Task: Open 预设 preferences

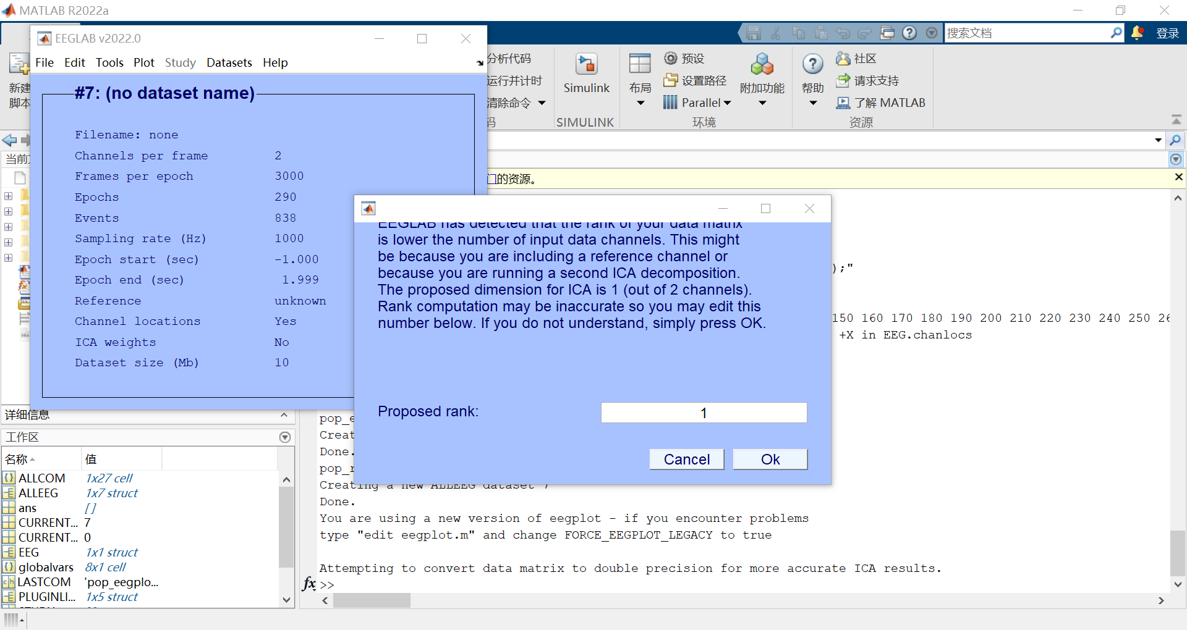Action: click(684, 59)
